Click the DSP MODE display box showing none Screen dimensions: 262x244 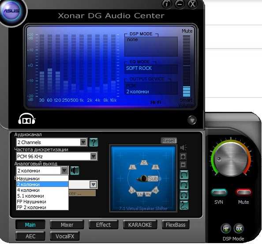(151, 46)
